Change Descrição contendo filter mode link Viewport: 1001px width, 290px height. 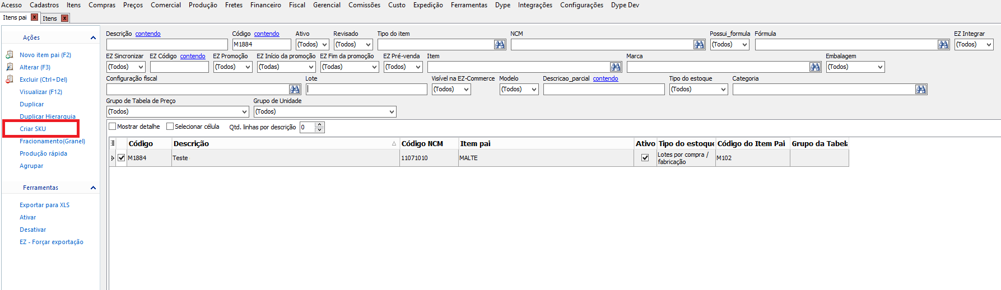pos(148,34)
